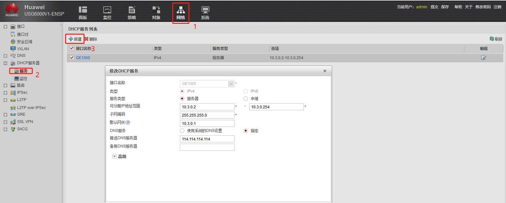The height and width of the screenshot is (203, 506).
Task: Click the admin username link
Action: point(421,7)
